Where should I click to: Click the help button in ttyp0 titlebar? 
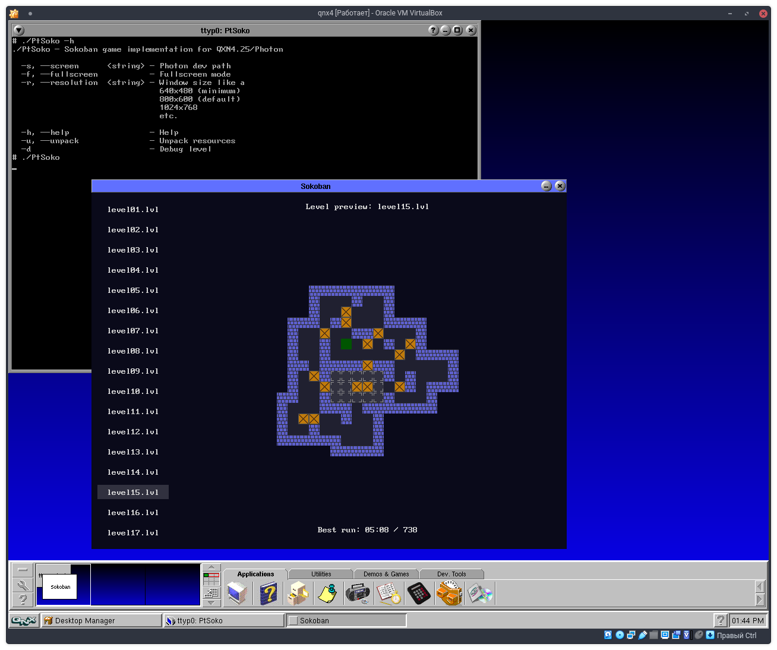[x=434, y=30]
